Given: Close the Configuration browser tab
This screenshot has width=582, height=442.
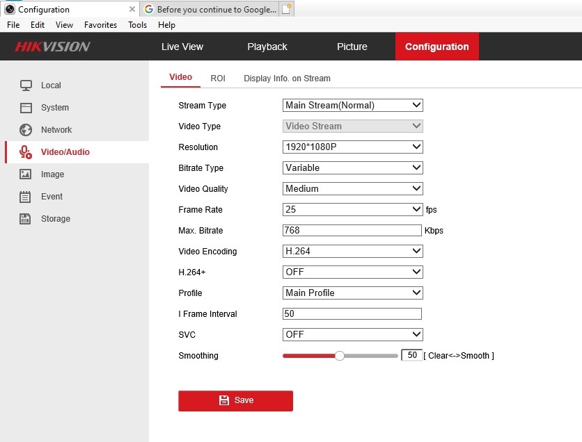Looking at the screenshot, I should click(132, 10).
